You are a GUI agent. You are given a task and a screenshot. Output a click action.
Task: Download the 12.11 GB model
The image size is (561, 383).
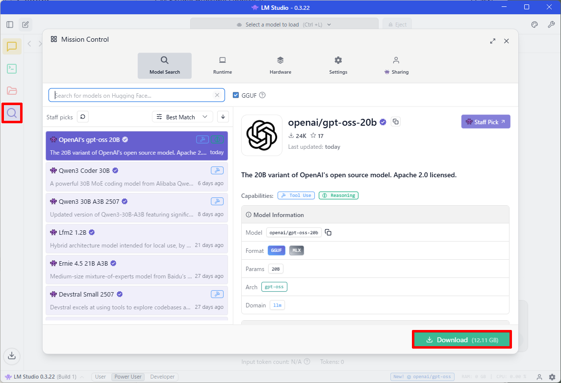click(x=462, y=340)
